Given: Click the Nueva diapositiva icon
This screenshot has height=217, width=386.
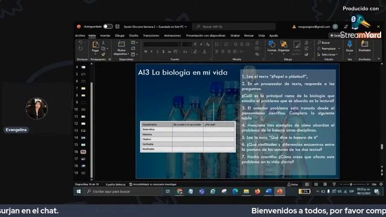Looking at the screenshot, I should click(x=121, y=44).
